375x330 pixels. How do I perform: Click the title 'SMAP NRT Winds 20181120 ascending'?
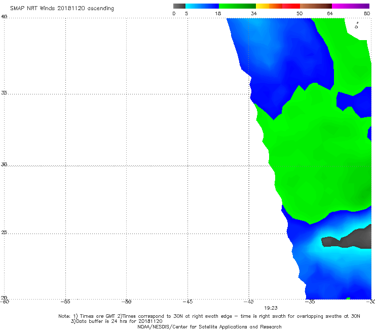coord(62,9)
